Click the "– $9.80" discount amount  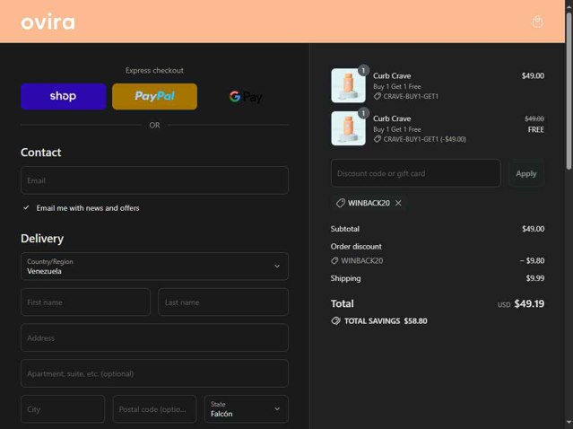[532, 260]
